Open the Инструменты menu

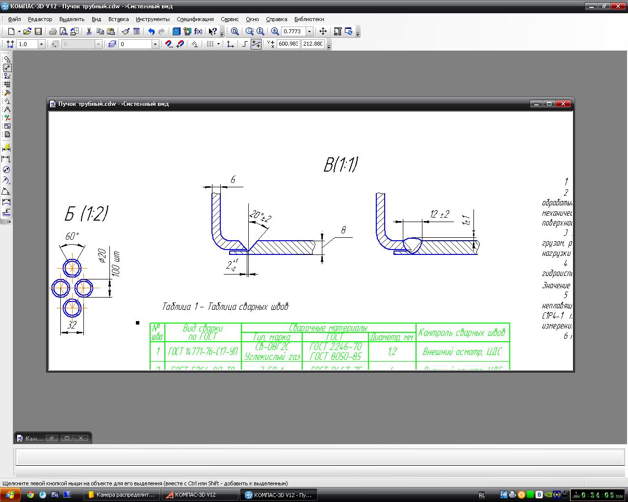pos(153,19)
